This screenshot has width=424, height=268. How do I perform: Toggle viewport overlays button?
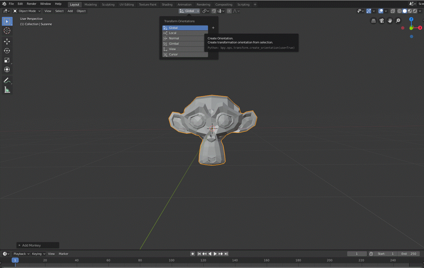(381, 11)
